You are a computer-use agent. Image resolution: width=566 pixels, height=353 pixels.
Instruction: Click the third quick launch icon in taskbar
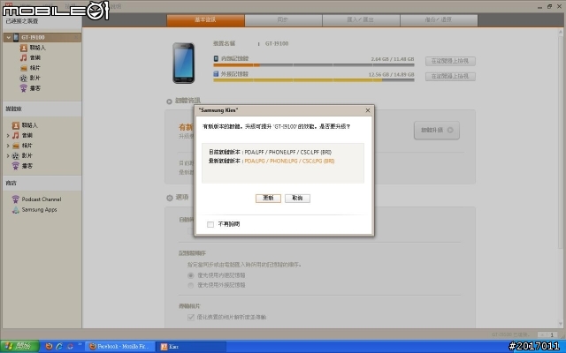70,346
